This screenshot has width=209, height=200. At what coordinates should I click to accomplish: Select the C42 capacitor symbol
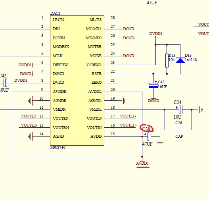[x=5, y=83]
